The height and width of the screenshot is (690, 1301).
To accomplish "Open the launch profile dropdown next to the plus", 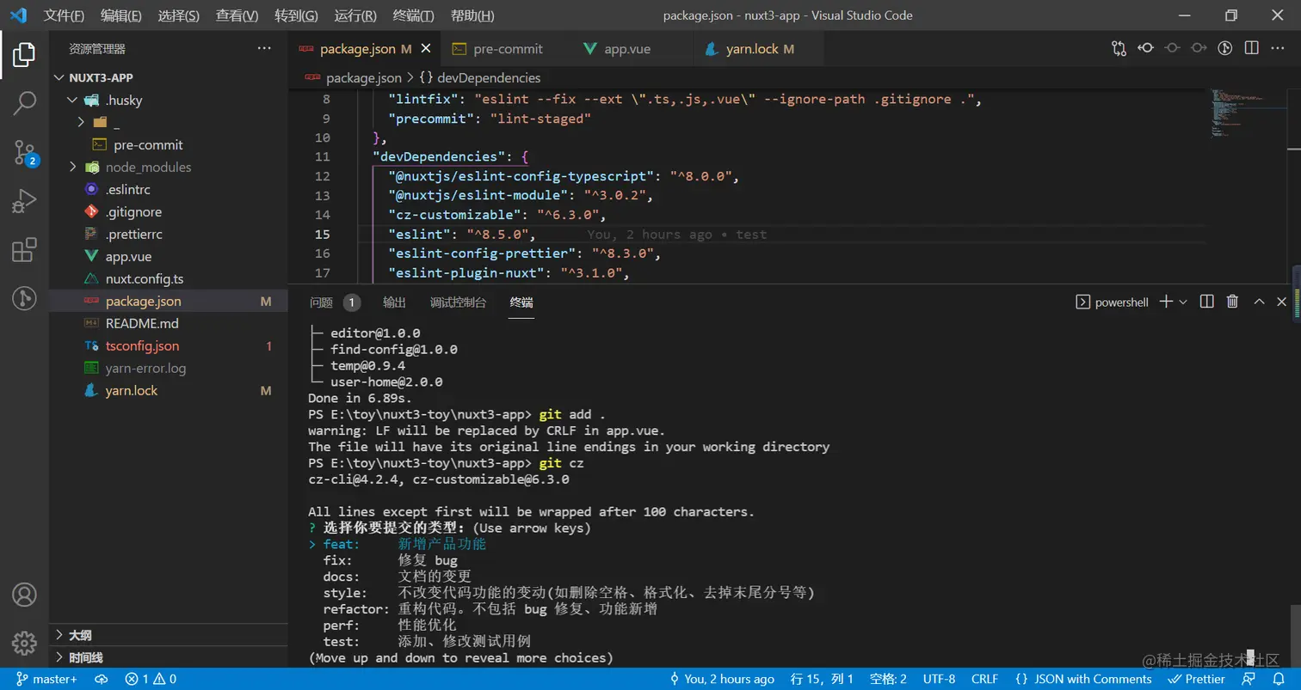I will point(1183,302).
